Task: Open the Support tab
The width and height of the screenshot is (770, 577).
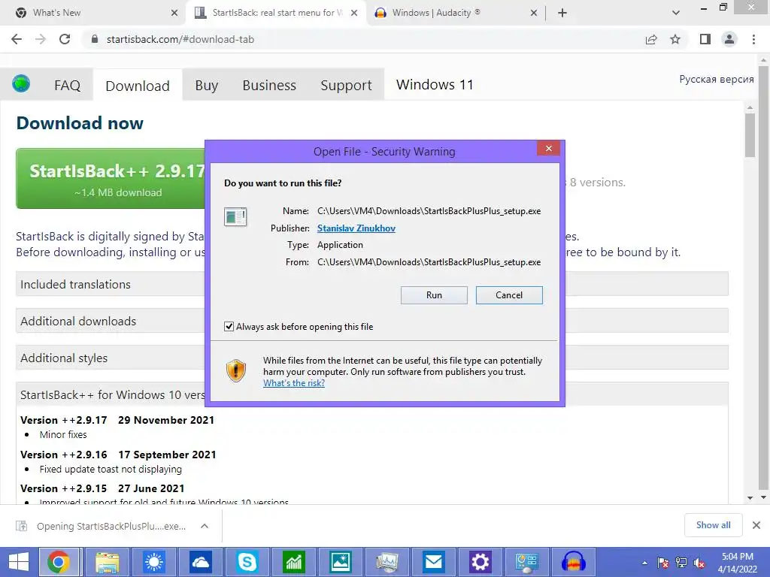Action: 346,86
